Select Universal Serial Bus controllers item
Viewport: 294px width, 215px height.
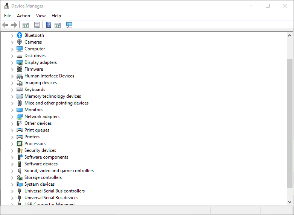click(55, 191)
